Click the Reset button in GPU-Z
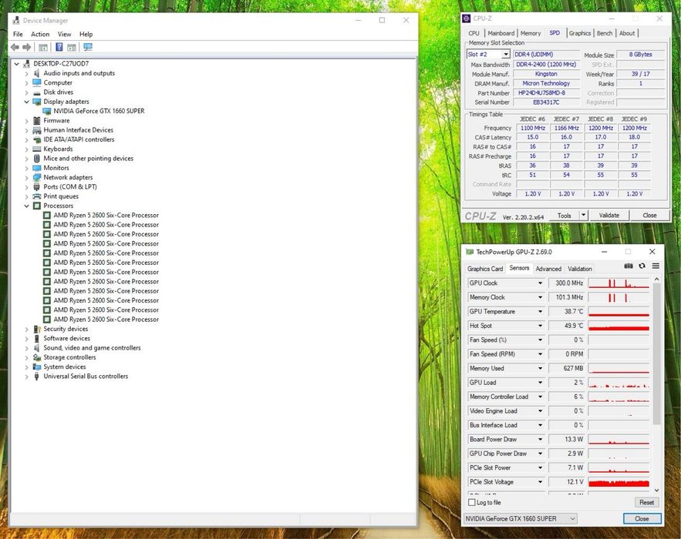Image resolution: width=681 pixels, height=539 pixels. coord(646,502)
